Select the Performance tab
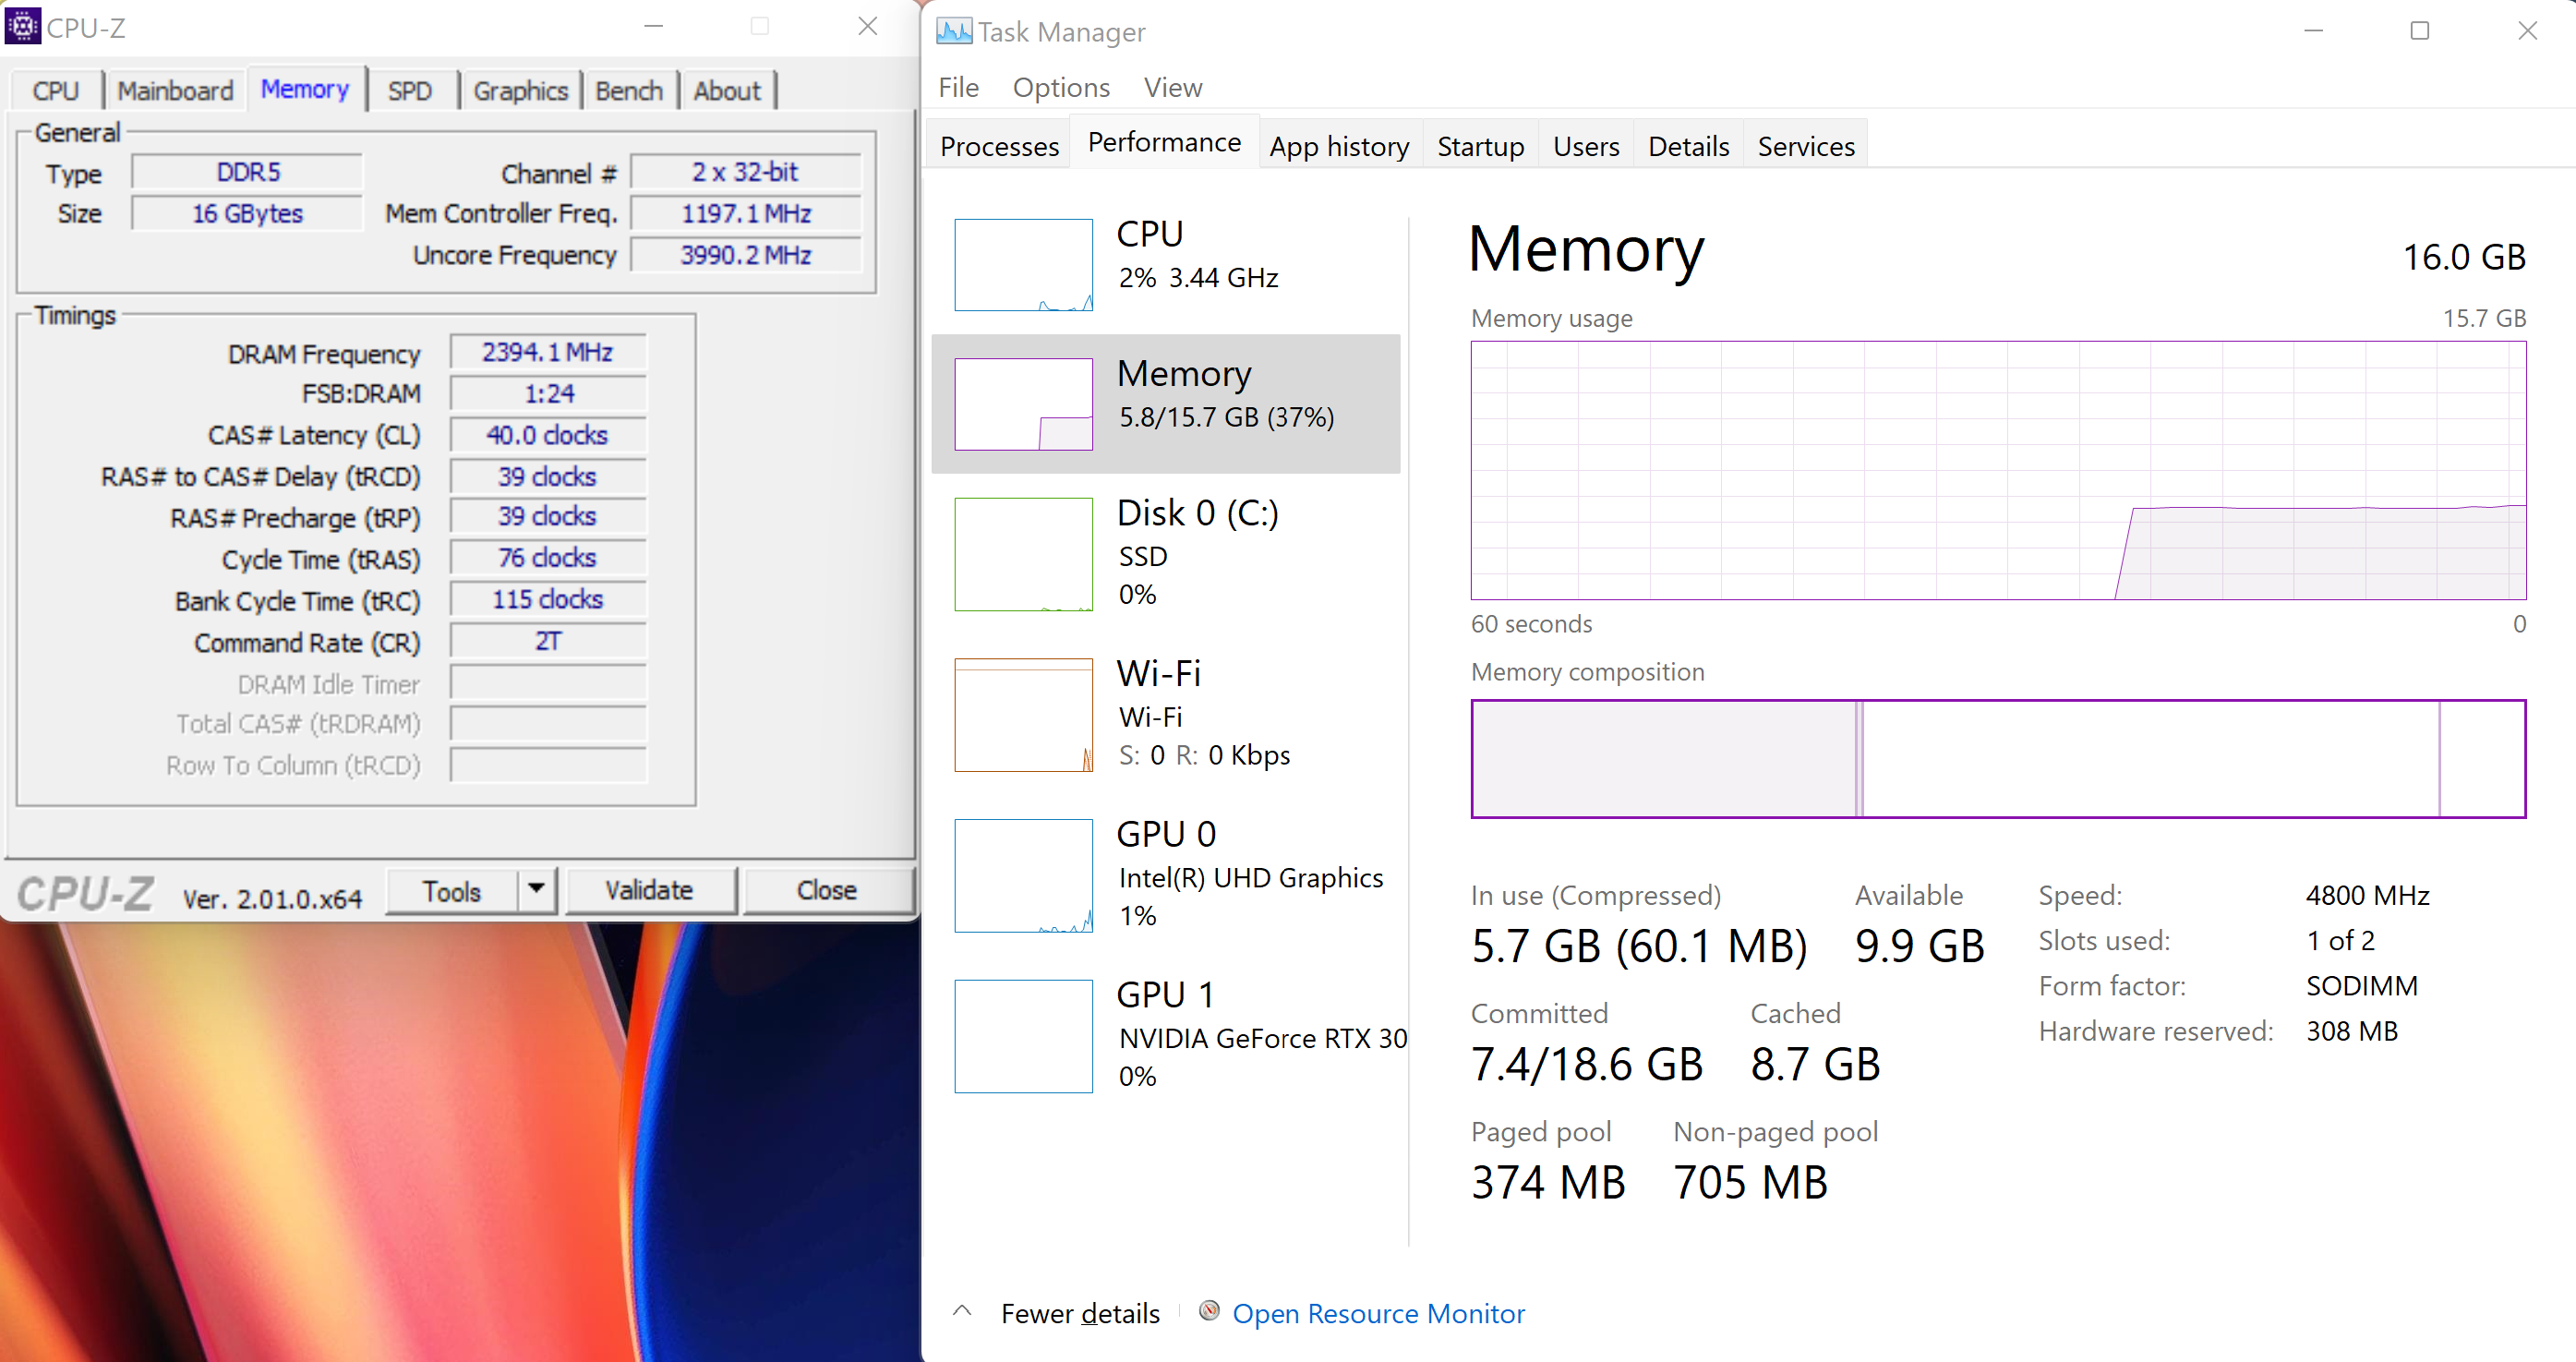The width and height of the screenshot is (2576, 1362). point(1164,142)
